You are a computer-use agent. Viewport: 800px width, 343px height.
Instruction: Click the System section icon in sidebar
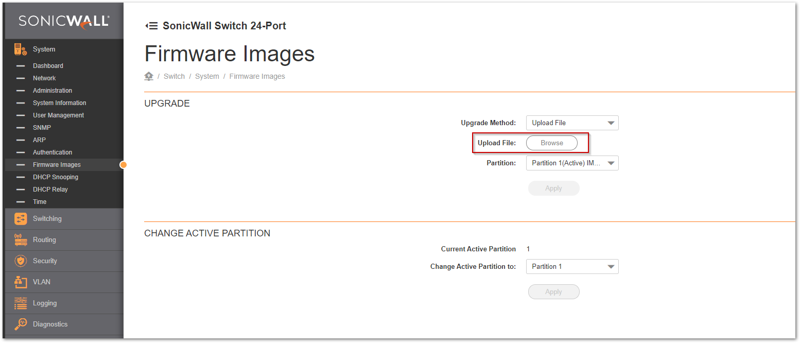[x=20, y=49]
